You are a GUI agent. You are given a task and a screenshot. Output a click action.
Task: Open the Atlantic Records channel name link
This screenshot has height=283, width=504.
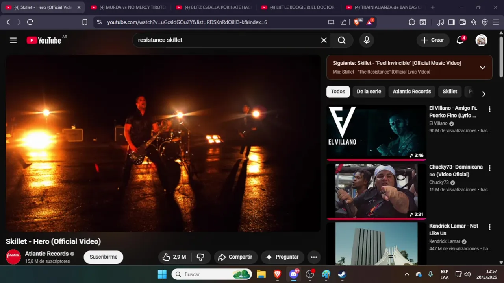point(47,254)
